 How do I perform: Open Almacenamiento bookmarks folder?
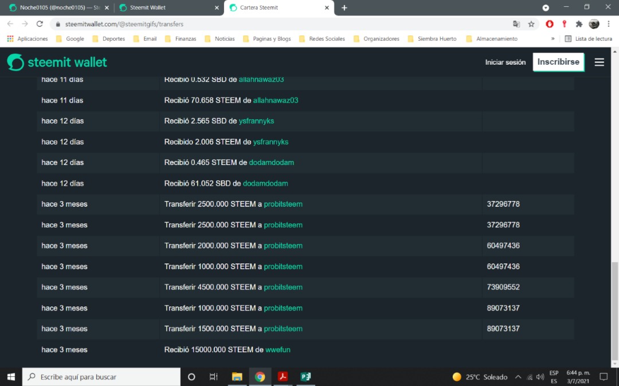pyautogui.click(x=492, y=38)
